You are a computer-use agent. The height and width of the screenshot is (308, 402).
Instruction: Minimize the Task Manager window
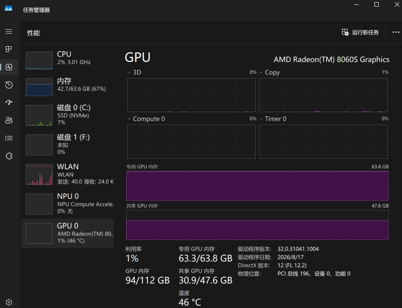point(357,4)
